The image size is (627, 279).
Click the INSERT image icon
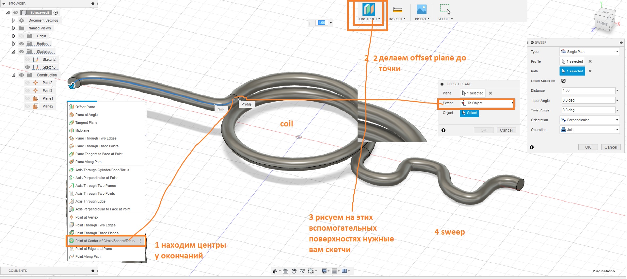pos(422,10)
